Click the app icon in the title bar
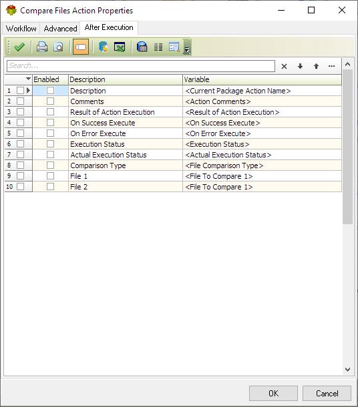The height and width of the screenshot is (407, 358). coord(11,11)
